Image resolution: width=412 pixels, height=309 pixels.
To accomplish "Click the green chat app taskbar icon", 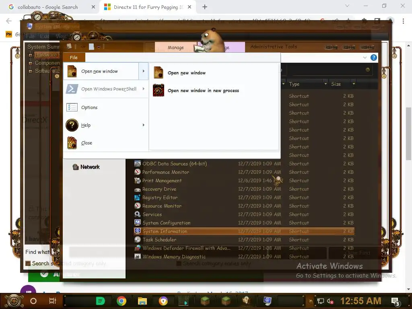I will (x=100, y=301).
